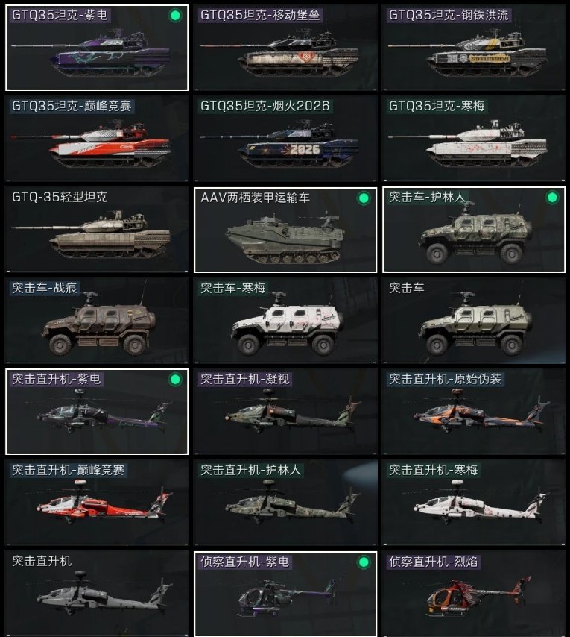Image resolution: width=570 pixels, height=637 pixels.
Task: Select the 突击车-战痕 assault vehicle
Action: coord(97,321)
